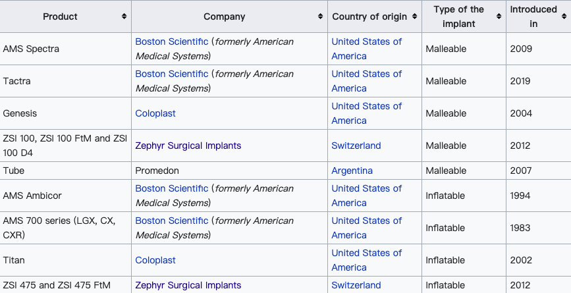Open the Argentina country link
Screen dimensions: 571x293
click(x=352, y=171)
